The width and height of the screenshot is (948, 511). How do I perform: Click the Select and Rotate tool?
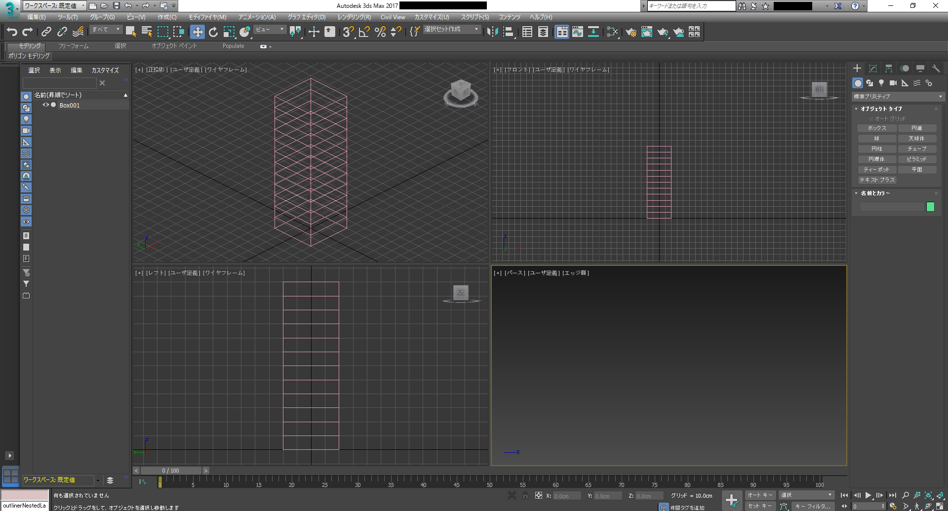pos(213,32)
